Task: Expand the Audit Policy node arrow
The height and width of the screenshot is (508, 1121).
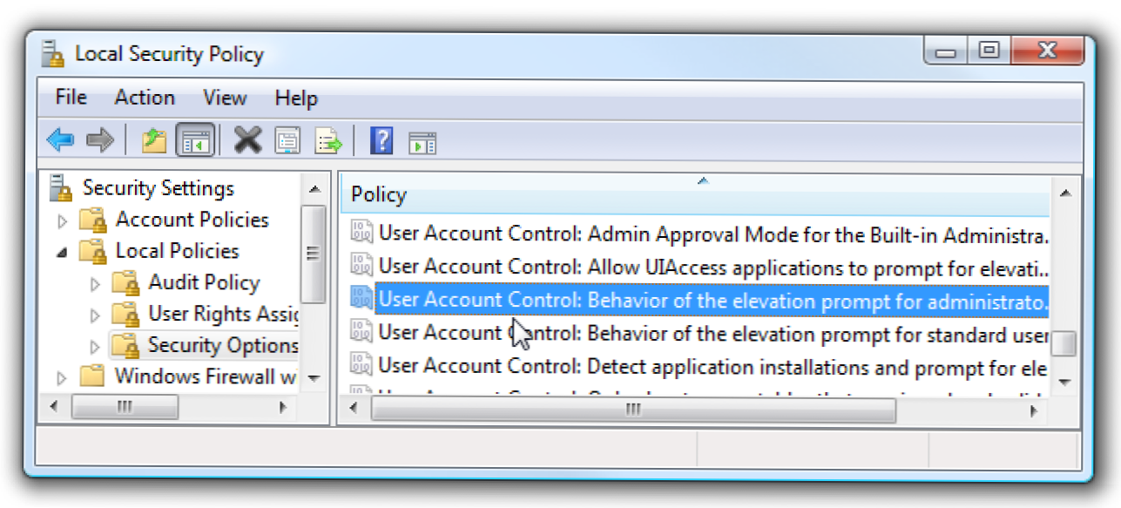Action: [95, 284]
